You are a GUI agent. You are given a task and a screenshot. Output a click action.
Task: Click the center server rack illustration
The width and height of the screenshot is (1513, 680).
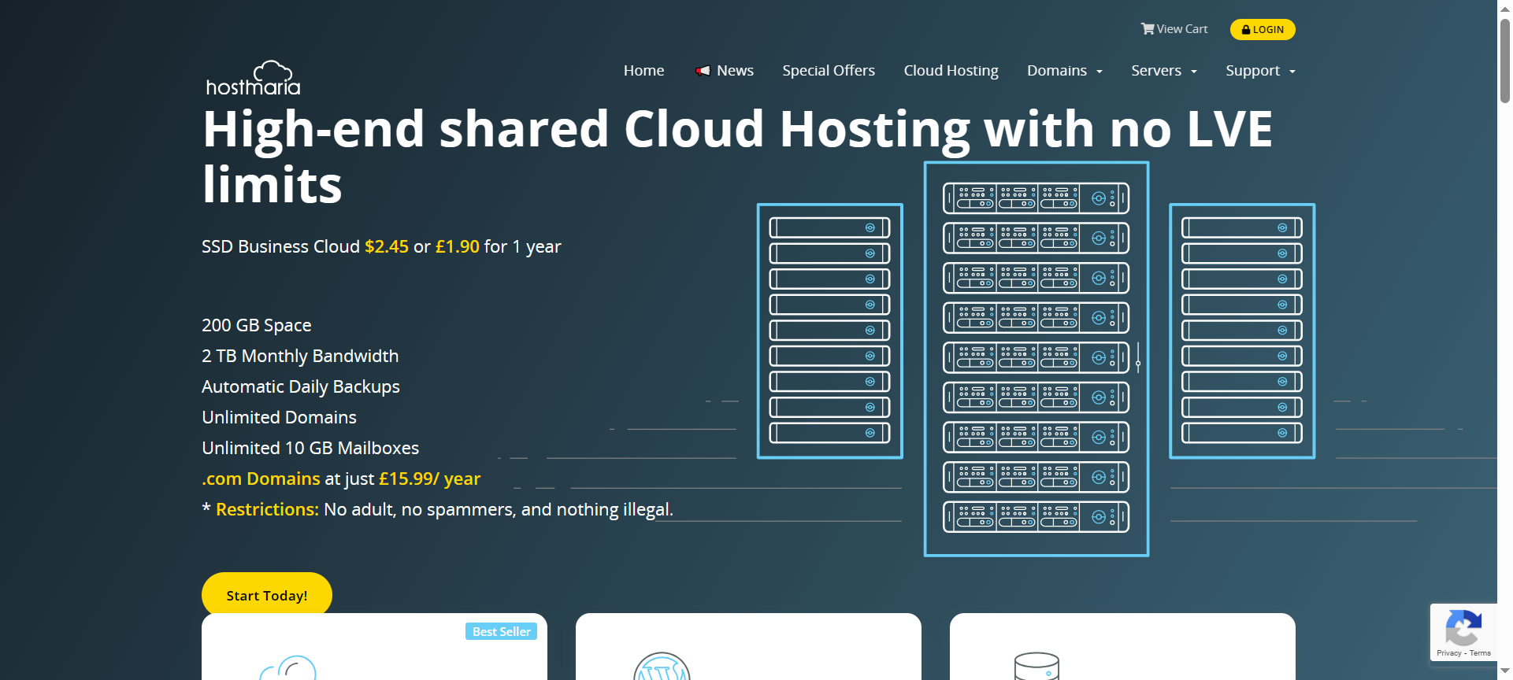coord(1036,358)
